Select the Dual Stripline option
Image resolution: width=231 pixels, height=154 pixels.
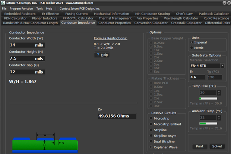click(151, 141)
